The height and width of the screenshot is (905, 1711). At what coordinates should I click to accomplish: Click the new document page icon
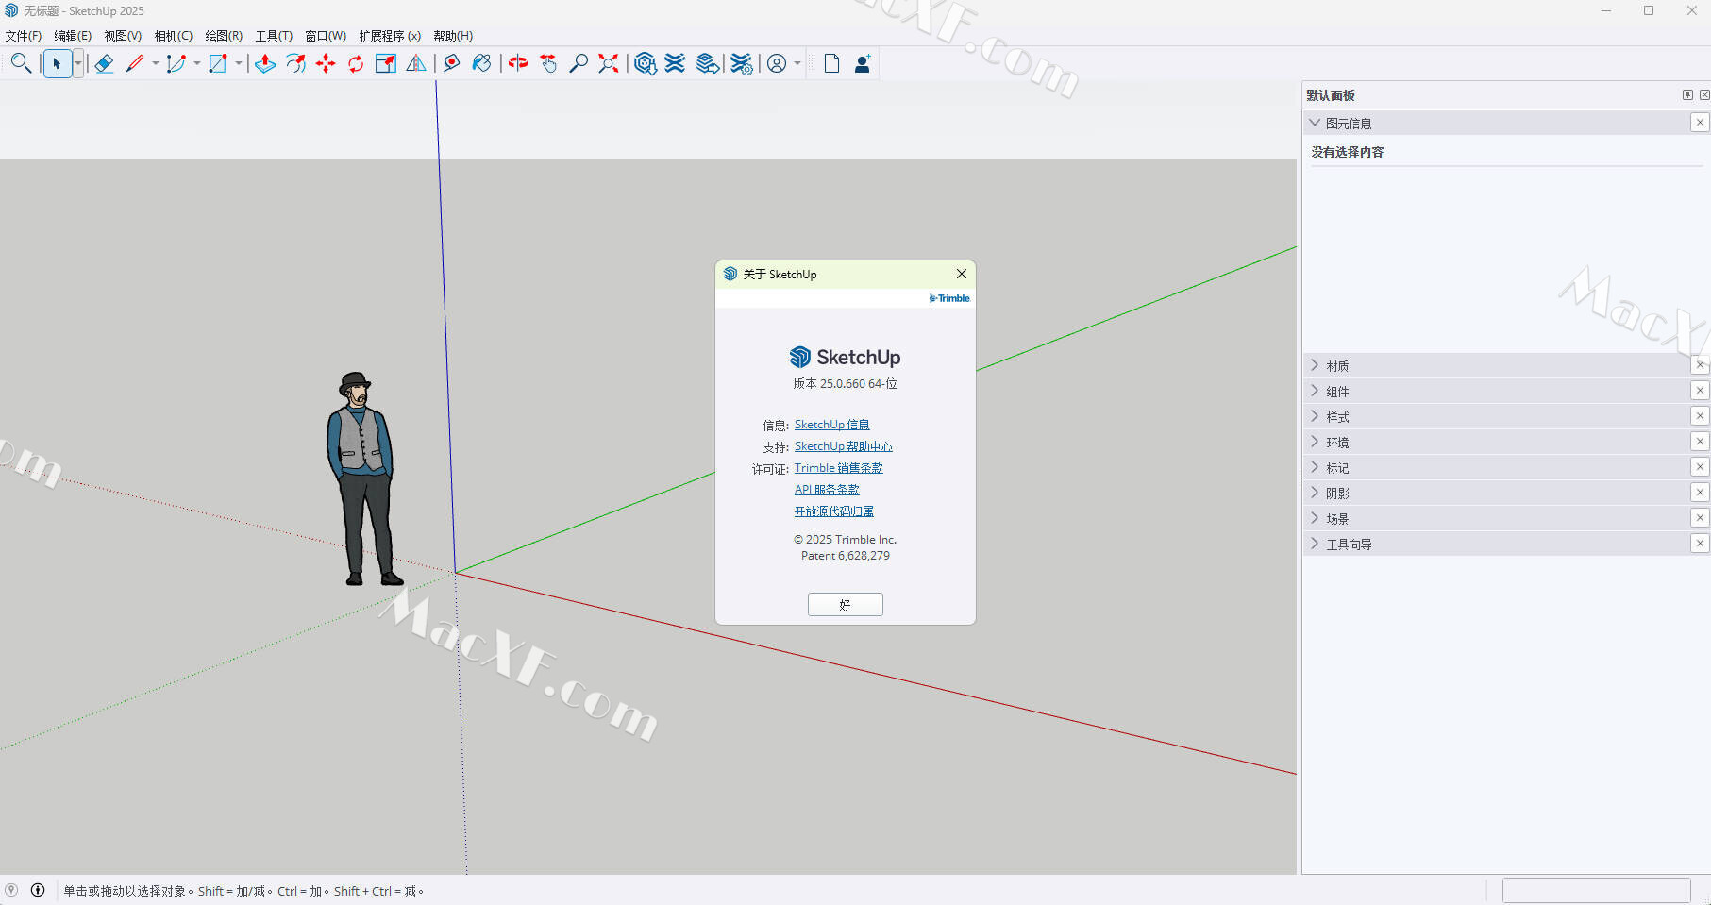click(x=831, y=63)
